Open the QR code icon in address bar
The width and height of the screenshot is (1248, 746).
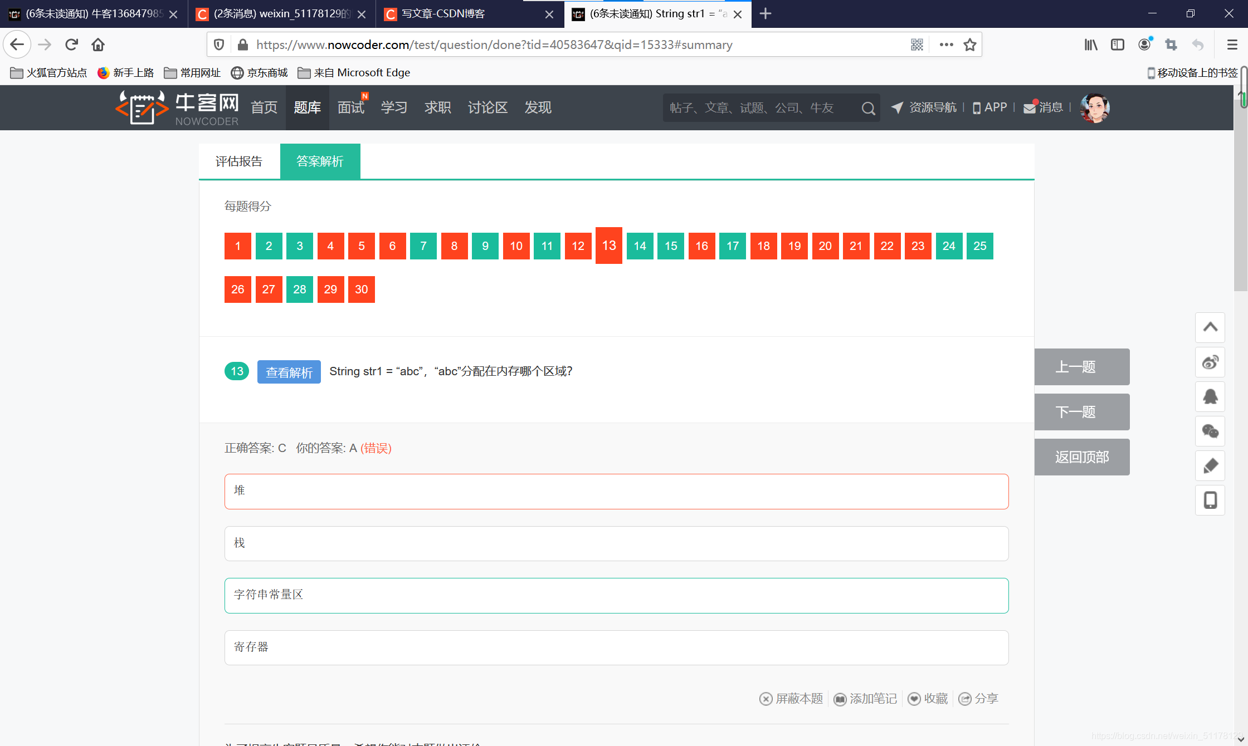[917, 45]
